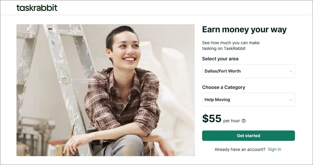This screenshot has width=313, height=165.
Task: Click the taskrabbit wordmark to go home
Action: [37, 7]
